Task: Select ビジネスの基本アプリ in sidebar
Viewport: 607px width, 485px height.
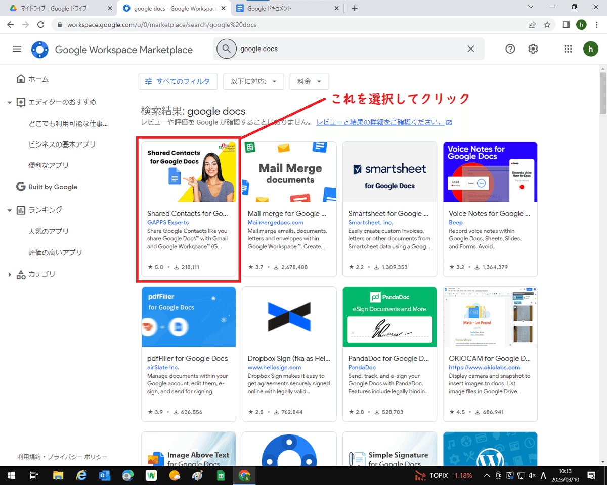Action: tap(62, 144)
